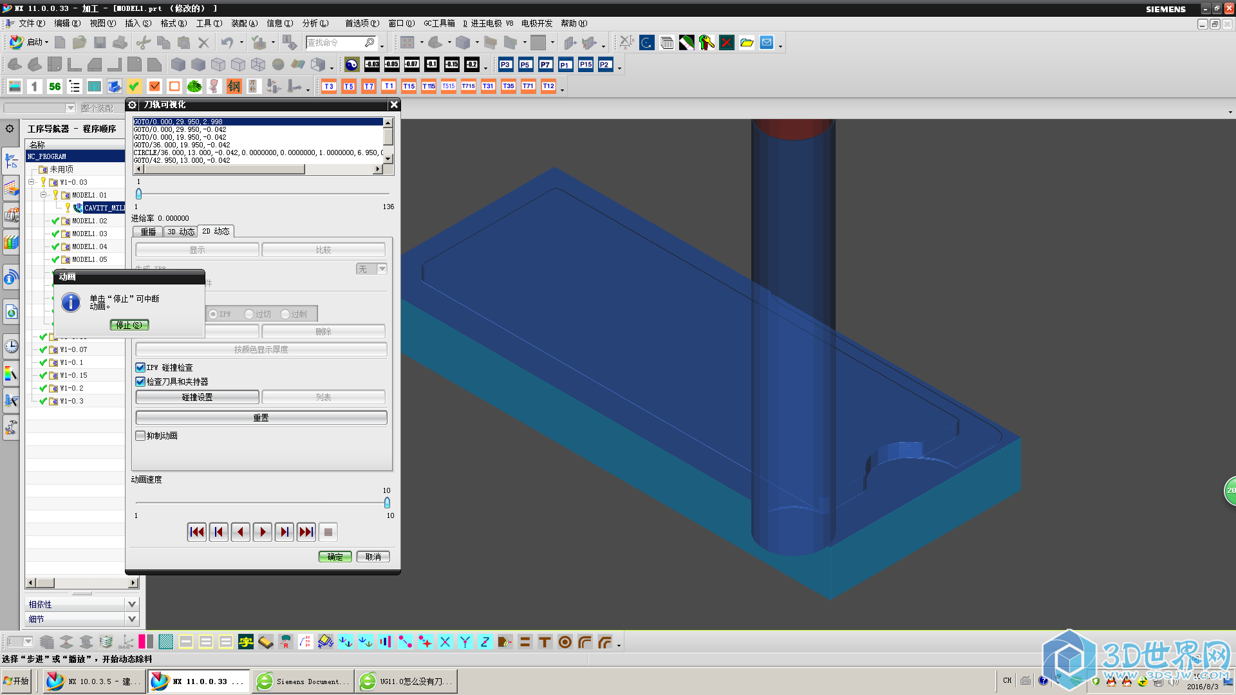Click the 碰撞设置 button
The height and width of the screenshot is (695, 1236).
[x=197, y=397]
